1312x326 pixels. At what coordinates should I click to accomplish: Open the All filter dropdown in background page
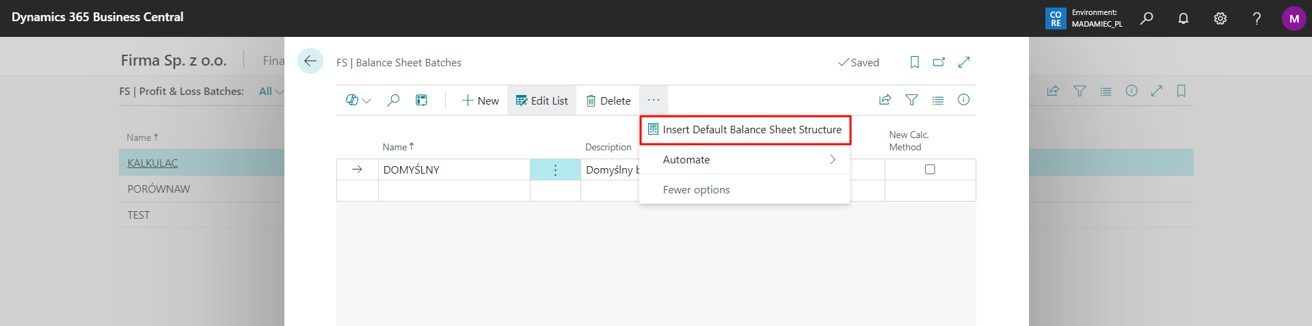(x=271, y=91)
